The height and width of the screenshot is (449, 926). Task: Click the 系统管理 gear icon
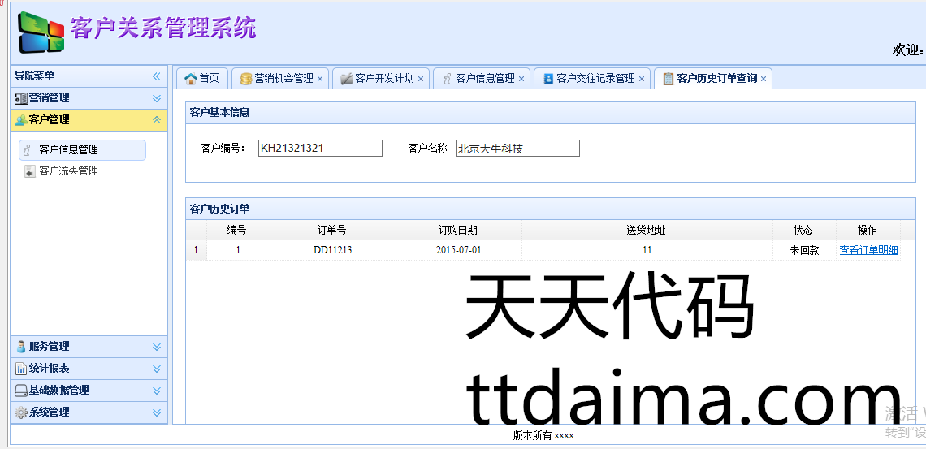[21, 412]
